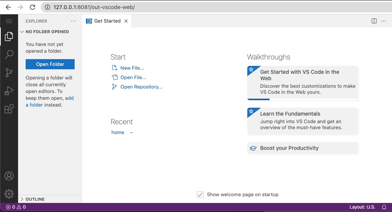Image resolution: width=392 pixels, height=212 pixels.
Task: Open the Run and Debug view
Action: click(x=9, y=91)
